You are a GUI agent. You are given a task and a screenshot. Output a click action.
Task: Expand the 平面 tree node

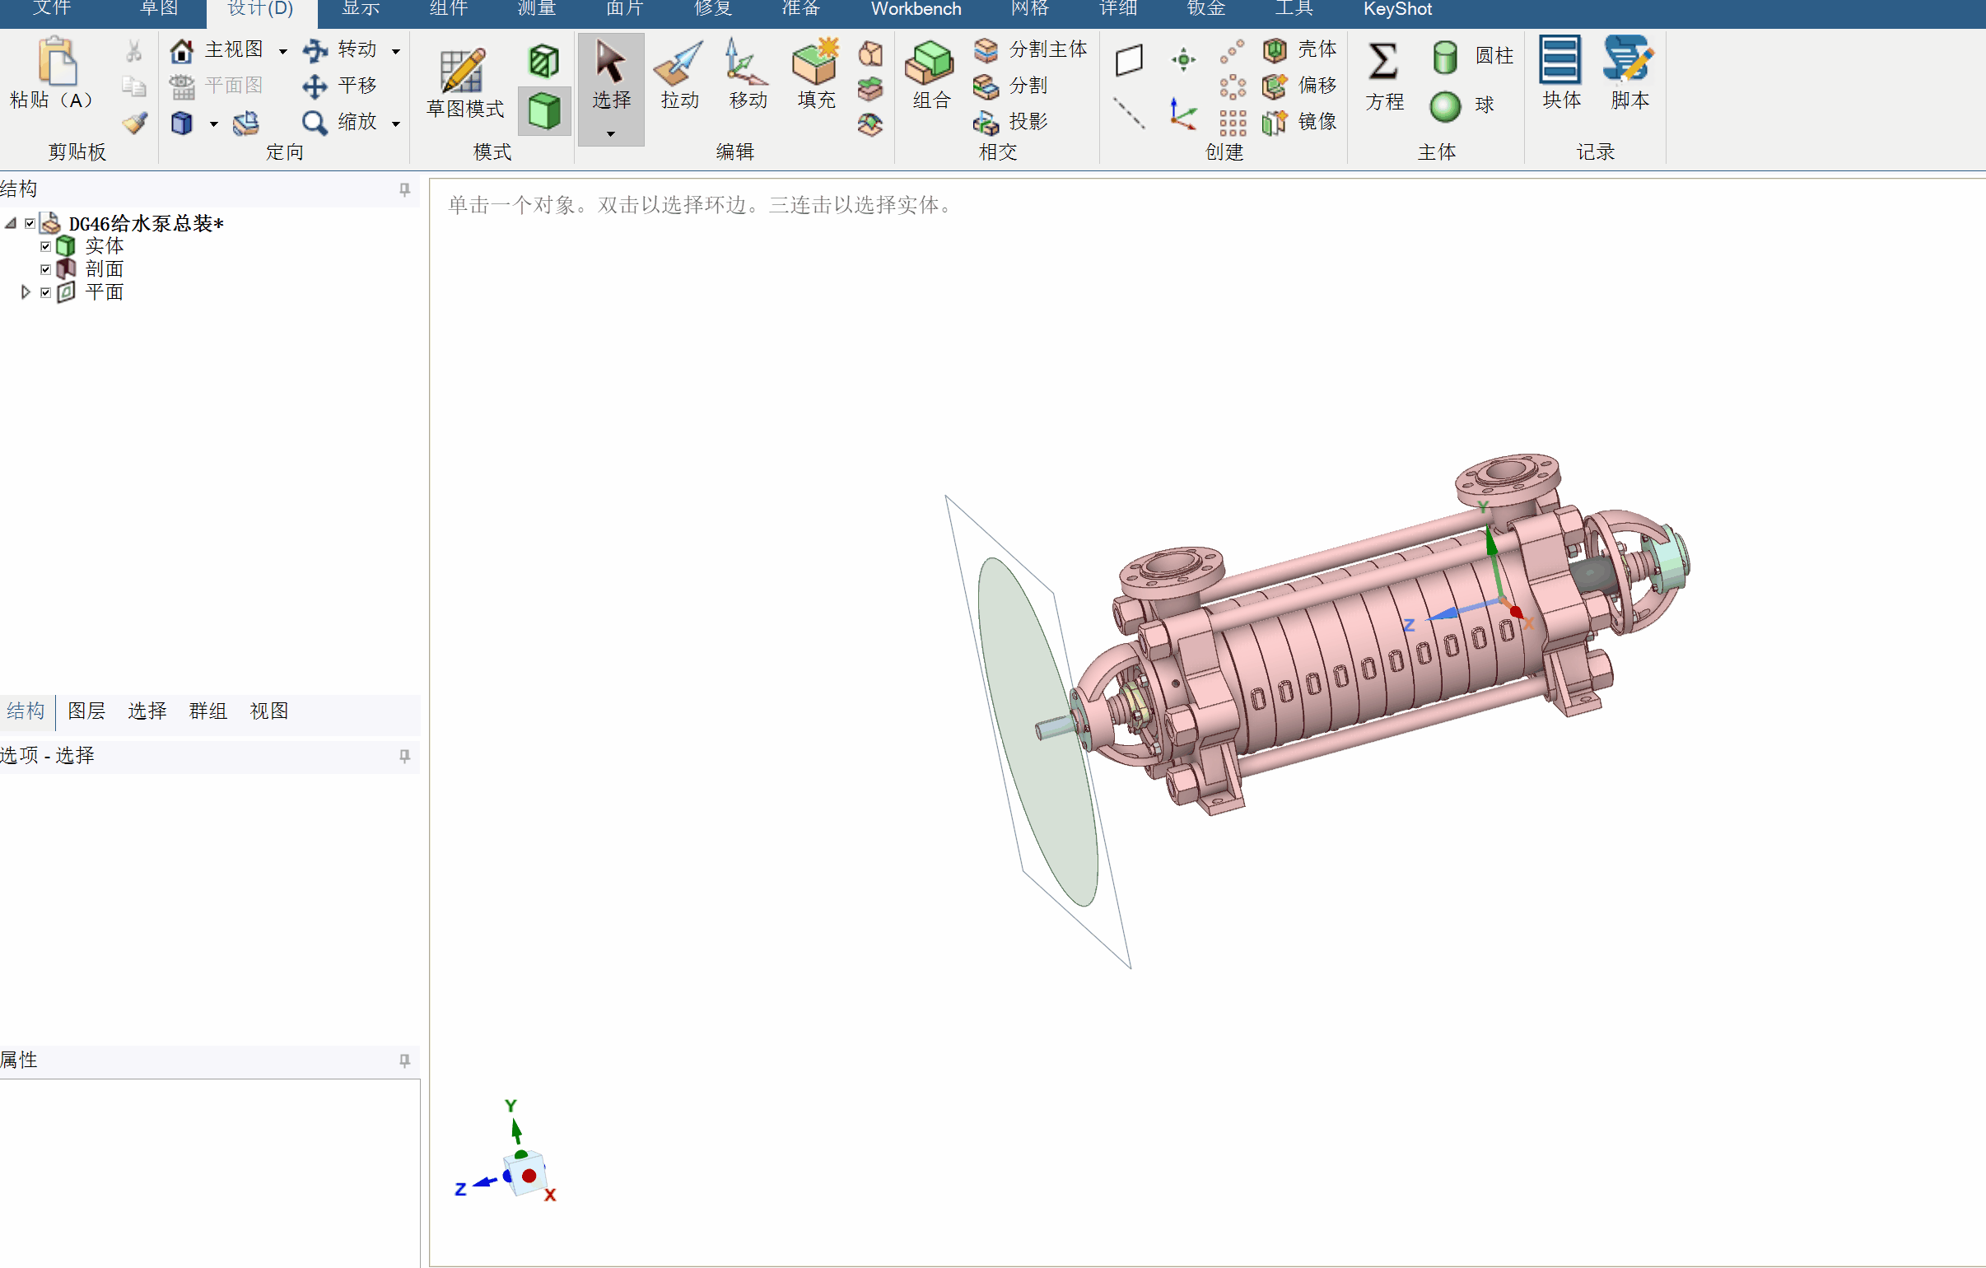(26, 292)
